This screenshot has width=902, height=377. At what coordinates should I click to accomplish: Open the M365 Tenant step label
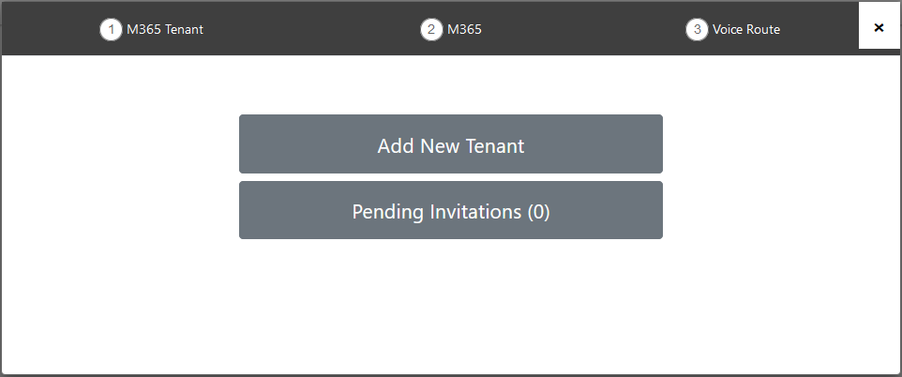point(165,29)
